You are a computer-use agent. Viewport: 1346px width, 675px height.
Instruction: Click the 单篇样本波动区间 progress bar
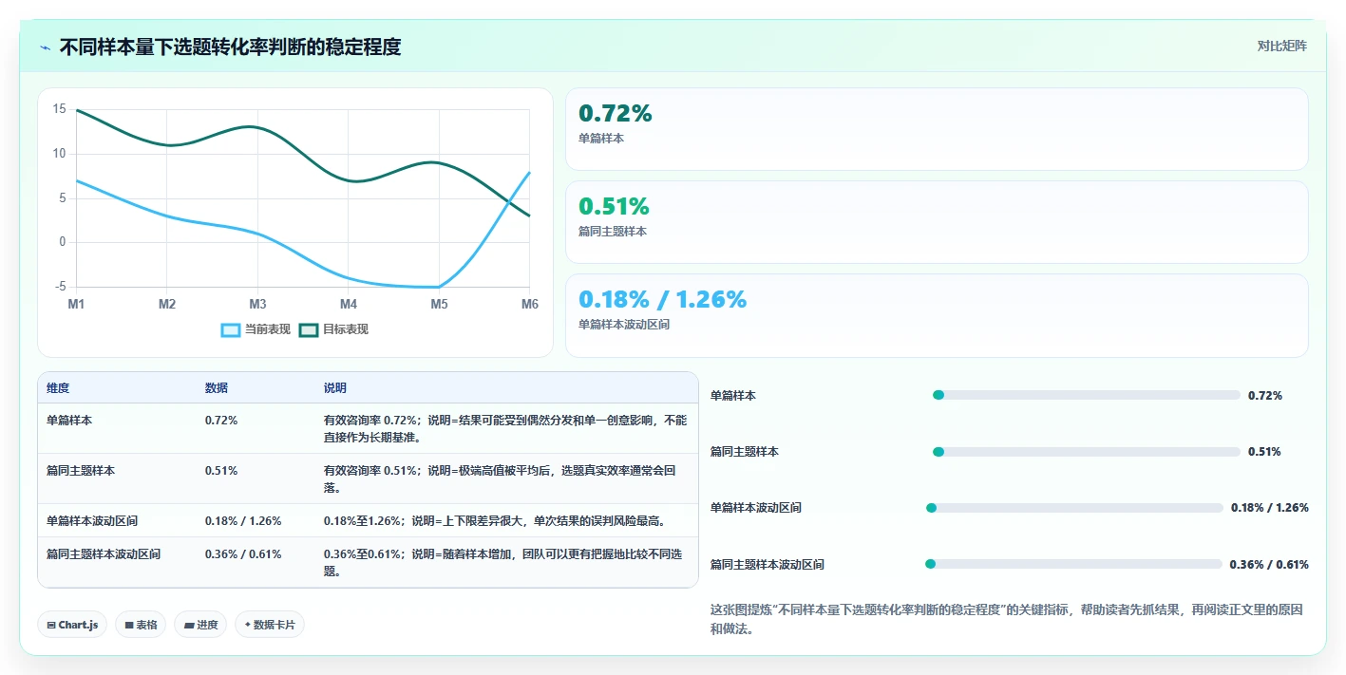(1074, 508)
